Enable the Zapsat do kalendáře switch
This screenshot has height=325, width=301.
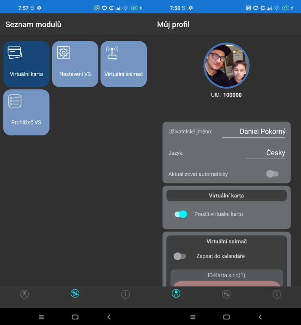180,256
